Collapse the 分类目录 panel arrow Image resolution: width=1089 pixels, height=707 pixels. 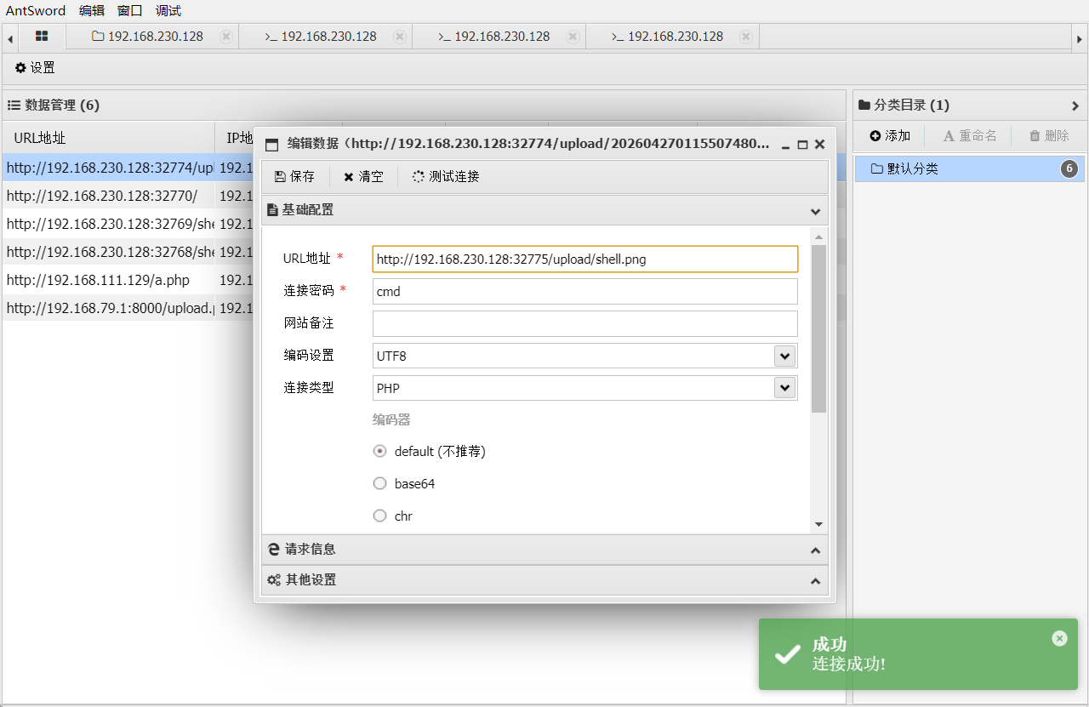pyautogui.click(x=1075, y=106)
